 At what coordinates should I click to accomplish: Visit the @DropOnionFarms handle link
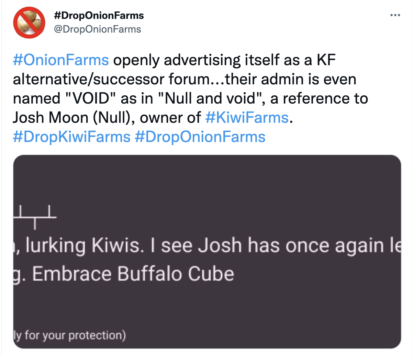click(98, 29)
